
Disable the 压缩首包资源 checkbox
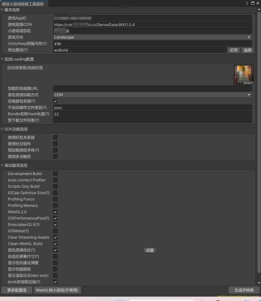click(x=55, y=101)
